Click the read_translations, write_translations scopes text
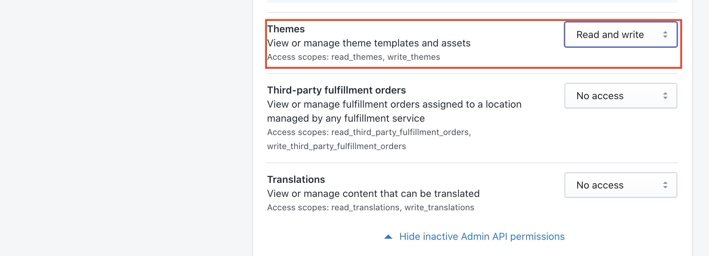The image size is (709, 256). point(370,207)
